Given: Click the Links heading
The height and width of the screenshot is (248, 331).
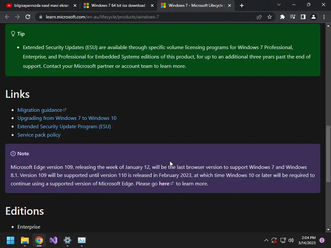Looking at the screenshot, I should click(17, 94).
